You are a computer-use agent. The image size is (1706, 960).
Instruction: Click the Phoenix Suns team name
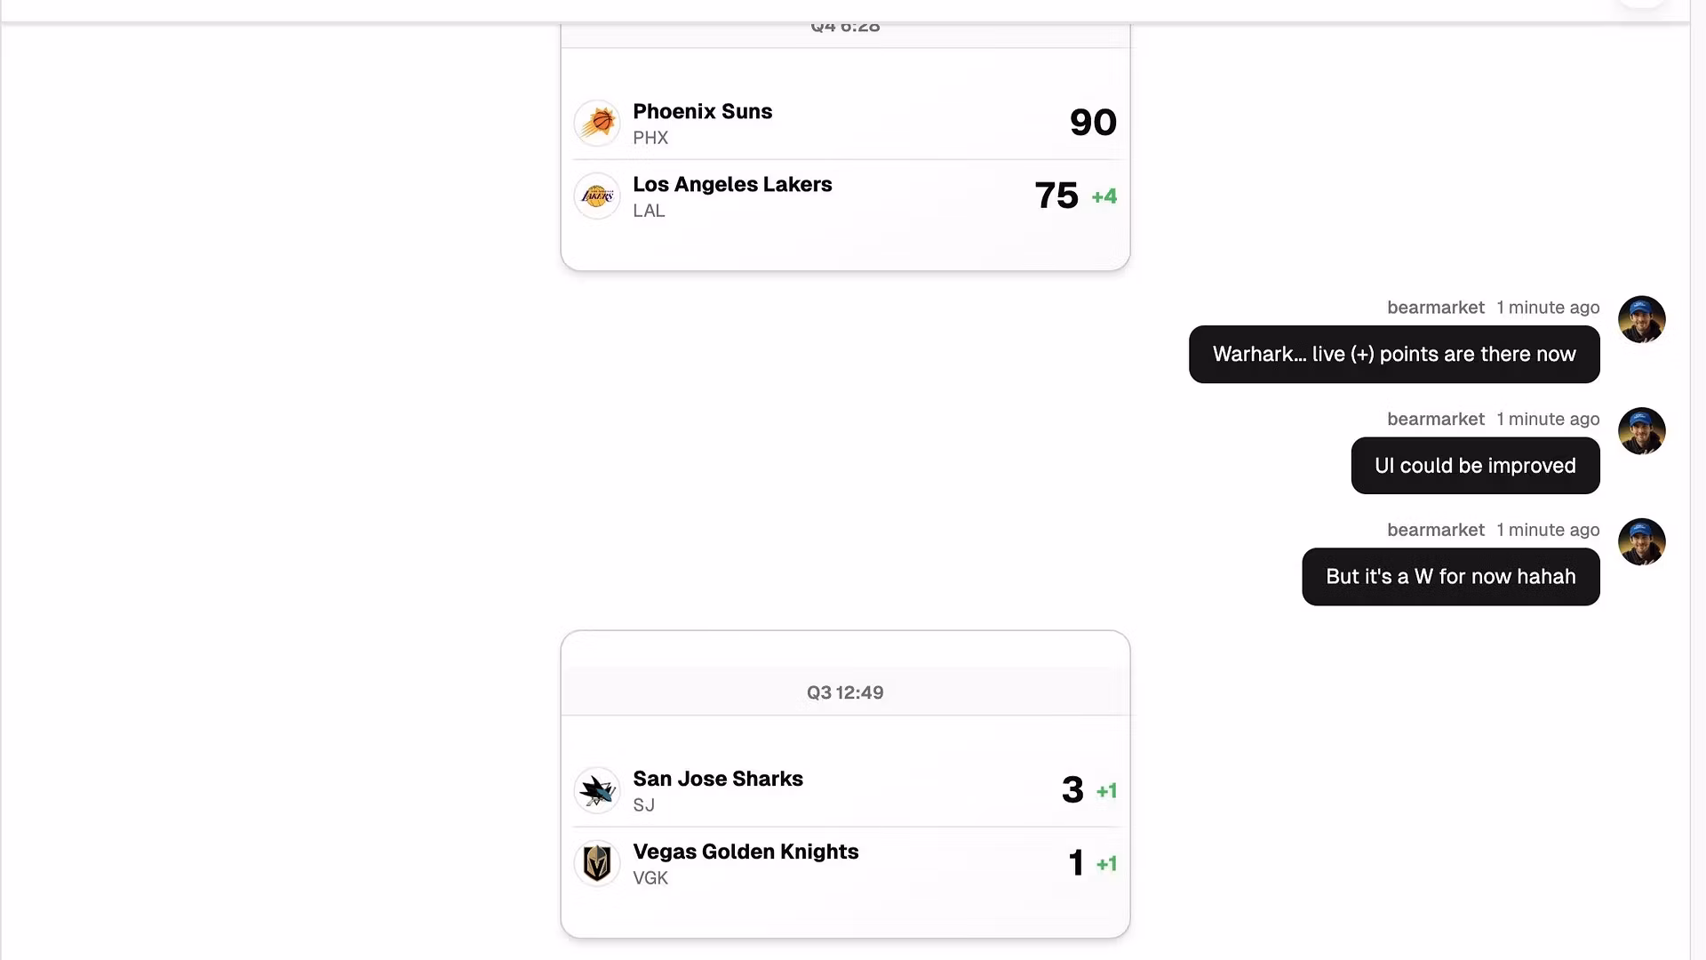[702, 112]
